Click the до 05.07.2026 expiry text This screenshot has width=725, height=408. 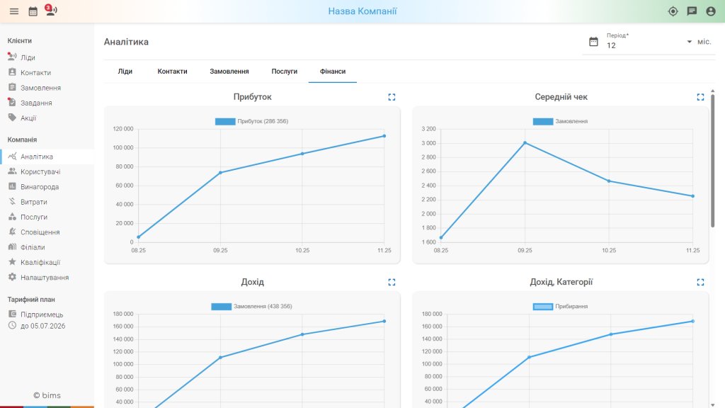tap(42, 326)
